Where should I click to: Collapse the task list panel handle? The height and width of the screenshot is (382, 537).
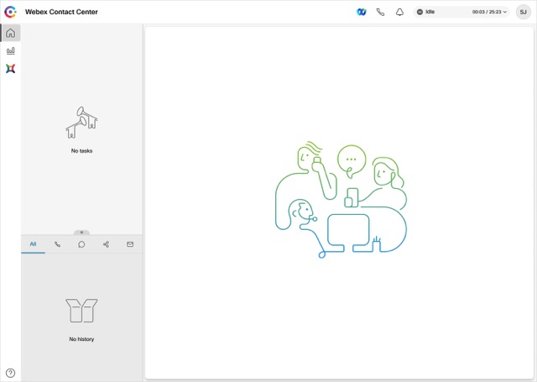tap(81, 233)
